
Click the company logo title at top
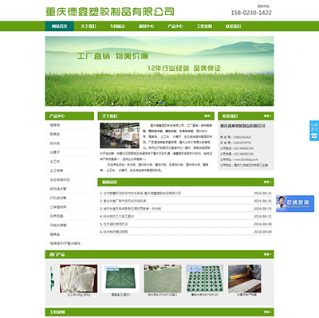[110, 12]
